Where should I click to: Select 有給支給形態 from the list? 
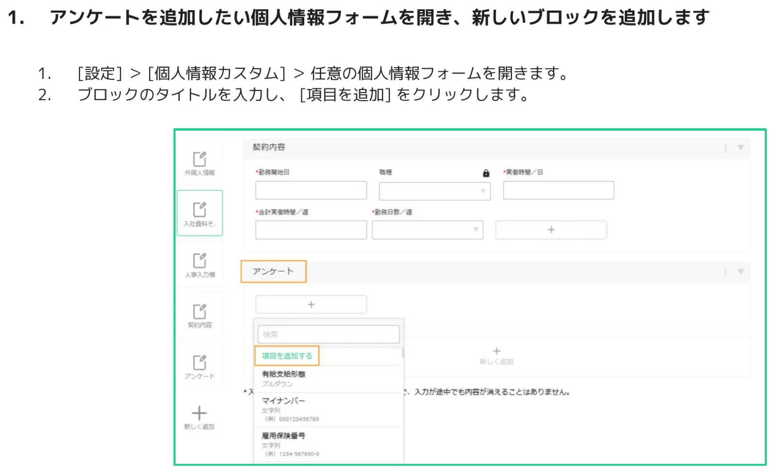coord(328,379)
